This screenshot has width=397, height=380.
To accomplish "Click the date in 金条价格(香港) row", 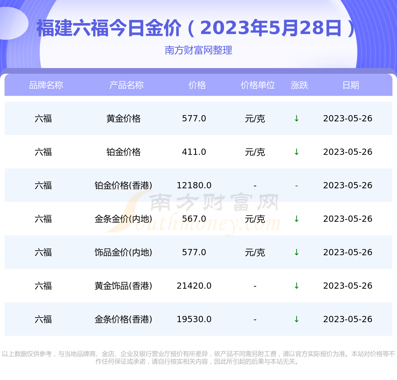I will 348,319.
